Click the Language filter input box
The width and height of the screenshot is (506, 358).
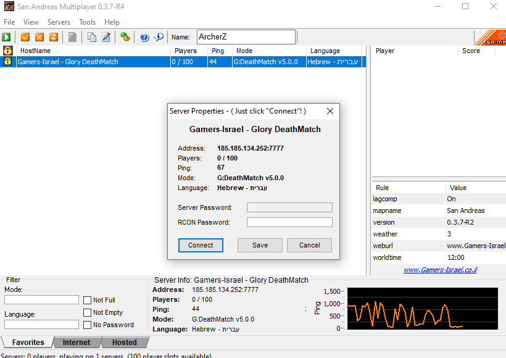(x=41, y=325)
